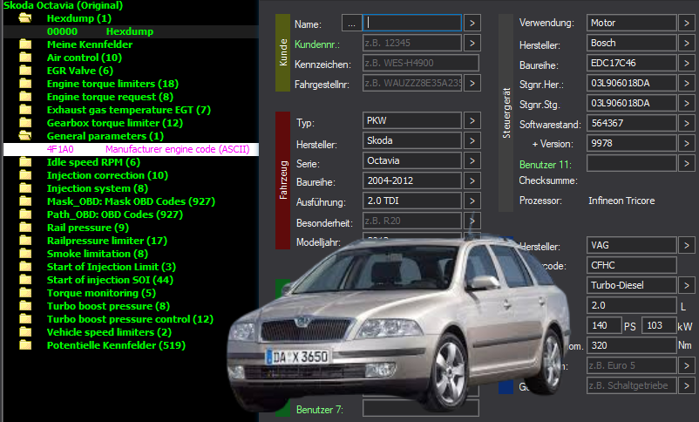The width and height of the screenshot is (699, 422).
Task: Open the arrow beside Version 9978
Action: [687, 143]
